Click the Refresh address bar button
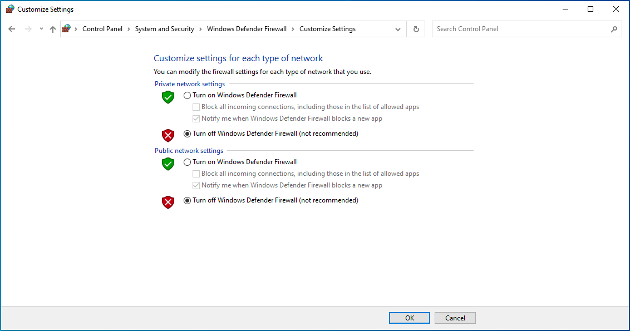The image size is (630, 331). pyautogui.click(x=416, y=29)
